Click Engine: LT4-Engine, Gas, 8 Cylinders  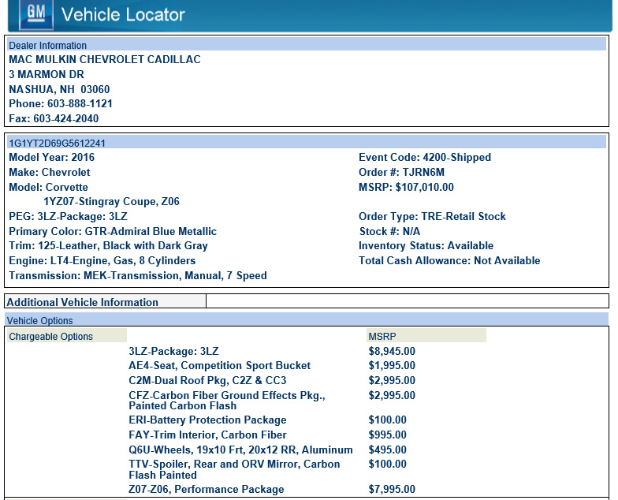(x=102, y=260)
